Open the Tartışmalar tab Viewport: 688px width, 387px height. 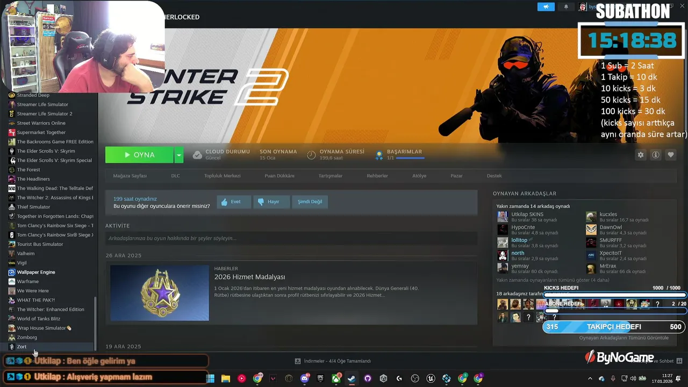point(331,176)
